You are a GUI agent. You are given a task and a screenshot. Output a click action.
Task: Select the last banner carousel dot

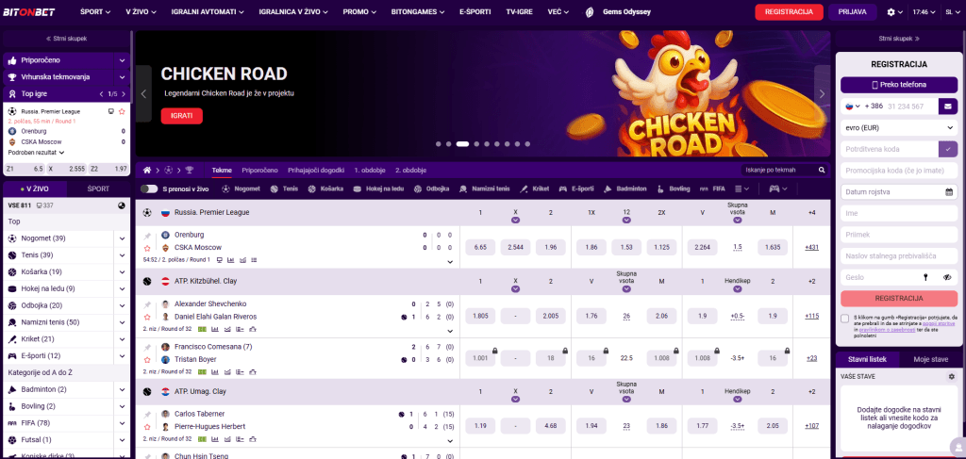527,144
